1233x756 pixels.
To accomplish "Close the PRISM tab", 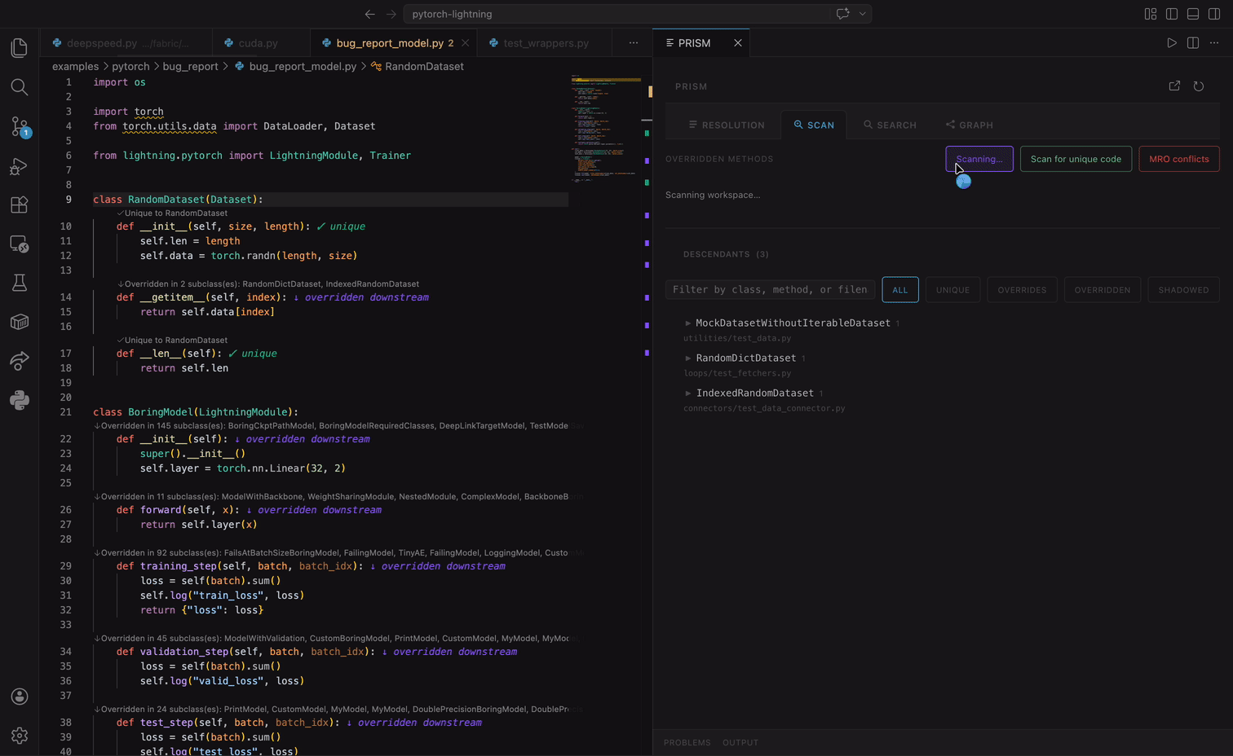I will [738, 43].
